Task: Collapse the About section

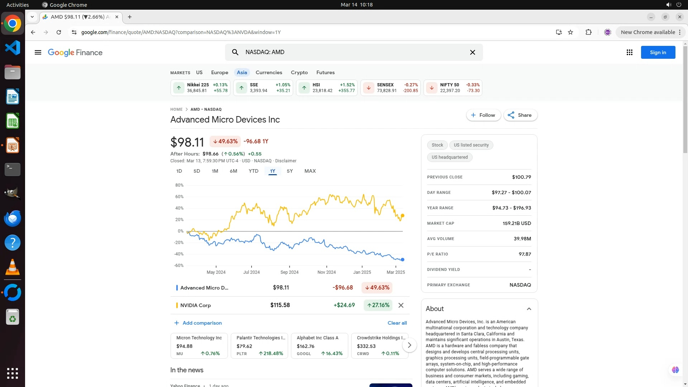Action: [529, 309]
